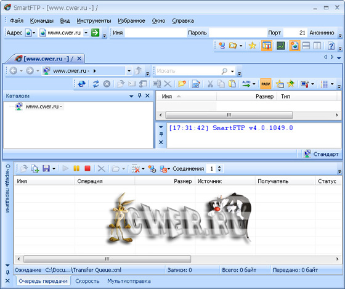Expand the www.cwer.ru address dropdown
The height and width of the screenshot is (289, 345).
[86, 33]
